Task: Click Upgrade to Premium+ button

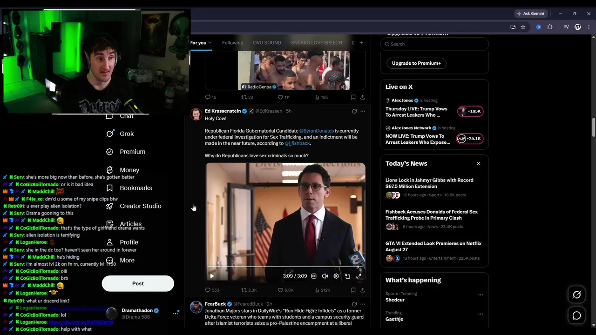Action: click(416, 63)
